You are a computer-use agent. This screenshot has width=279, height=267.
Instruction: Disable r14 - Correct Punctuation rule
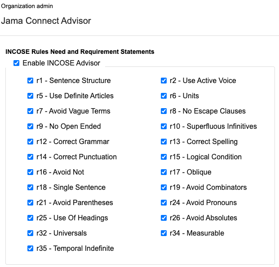31,157
